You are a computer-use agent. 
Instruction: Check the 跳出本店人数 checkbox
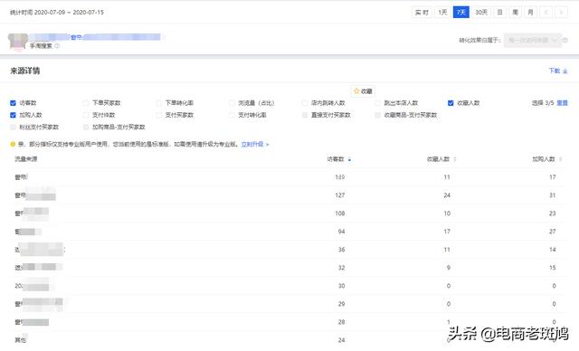(378, 103)
